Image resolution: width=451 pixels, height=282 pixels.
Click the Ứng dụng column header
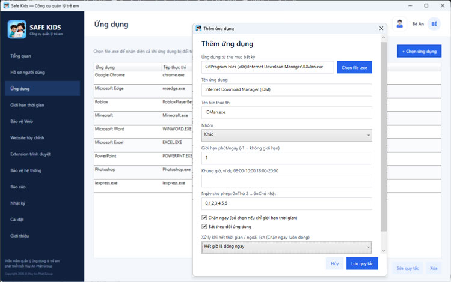point(128,67)
